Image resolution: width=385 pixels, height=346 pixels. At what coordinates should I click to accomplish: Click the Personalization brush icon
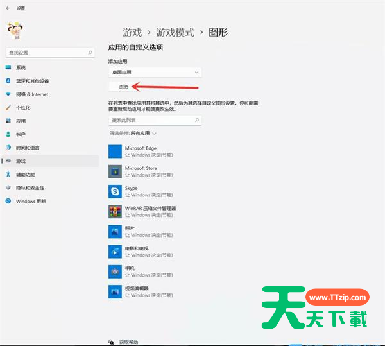(x=8, y=108)
